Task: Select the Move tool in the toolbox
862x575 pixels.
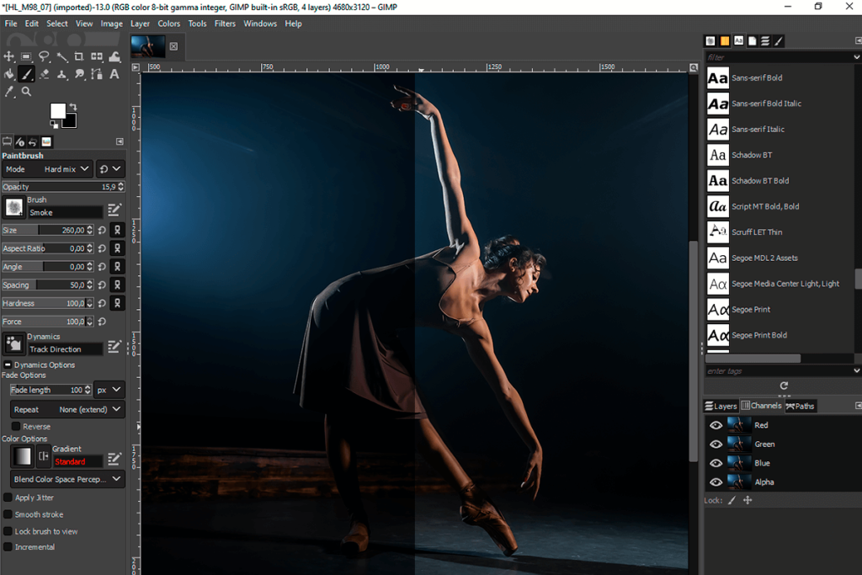Action: tap(9, 56)
